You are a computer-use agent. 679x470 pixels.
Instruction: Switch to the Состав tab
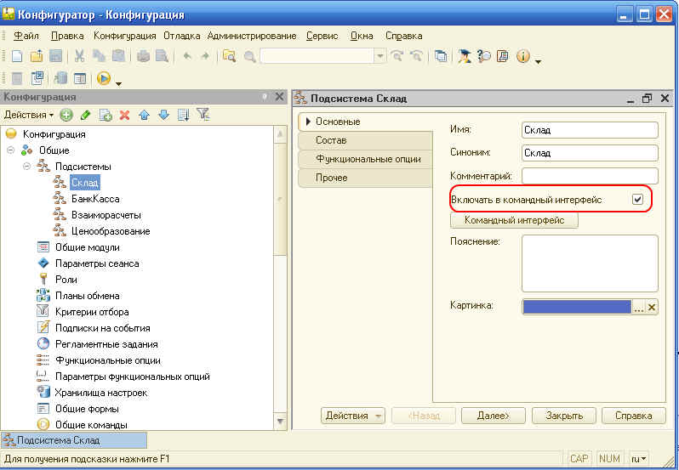click(365, 140)
